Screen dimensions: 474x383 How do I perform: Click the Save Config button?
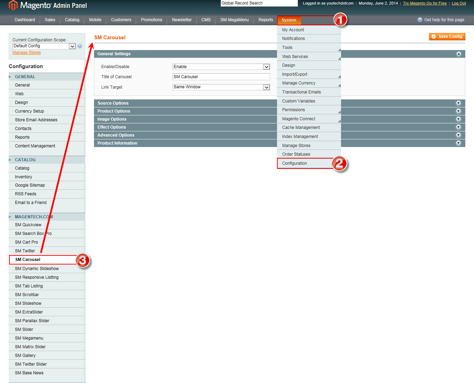(x=447, y=36)
